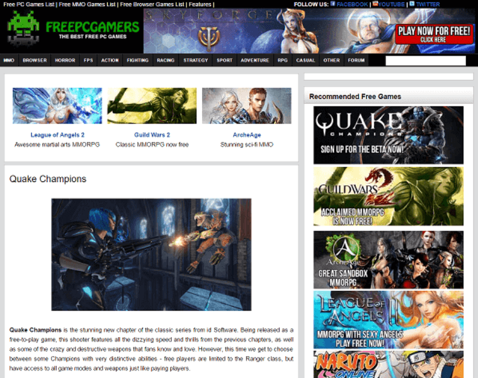This screenshot has width=478, height=378.
Task: Click the FreePCGamers space invader logo icon
Action: point(23,28)
